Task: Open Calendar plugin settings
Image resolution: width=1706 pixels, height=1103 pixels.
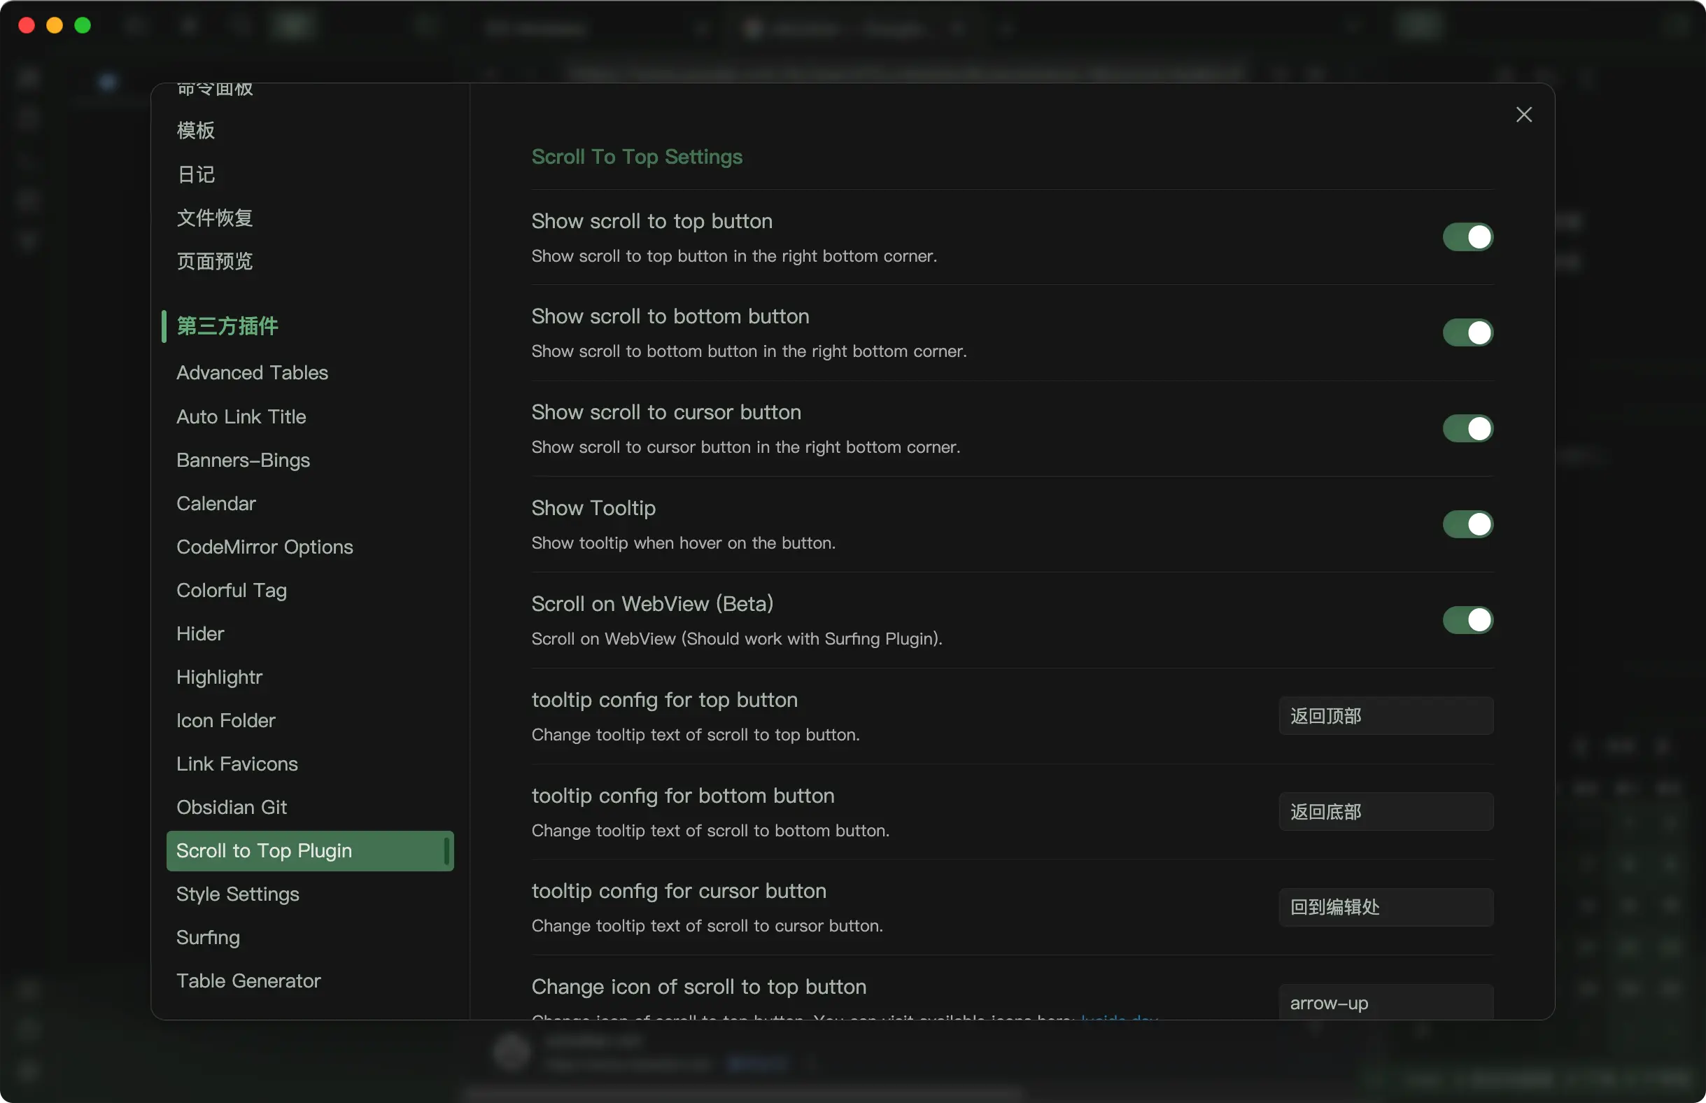Action: coord(216,503)
